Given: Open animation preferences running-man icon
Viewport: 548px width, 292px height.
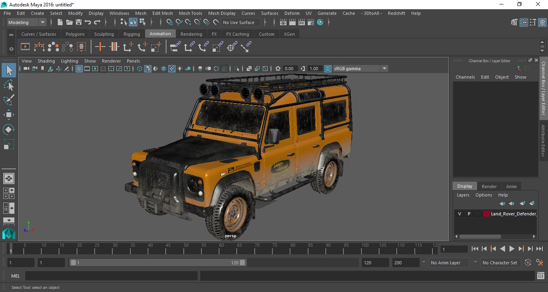Looking at the screenshot, I should (540, 263).
